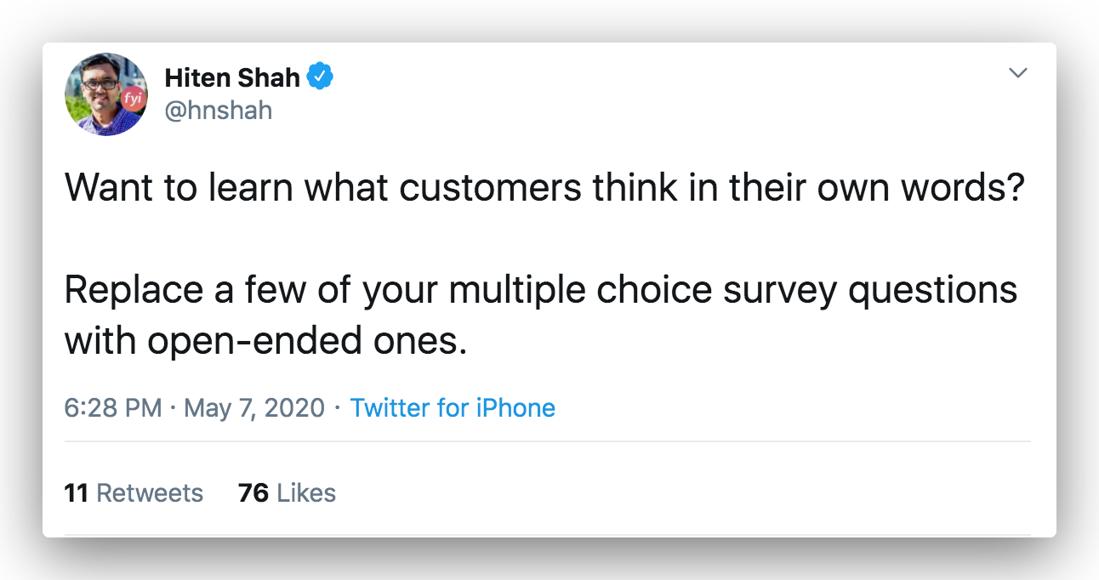Click the blue verified checkmark badge

point(320,77)
